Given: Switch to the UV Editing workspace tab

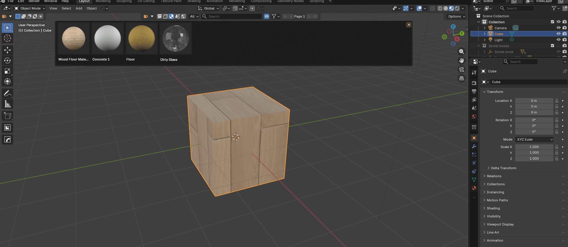Looking at the screenshot, I should (x=146, y=1).
